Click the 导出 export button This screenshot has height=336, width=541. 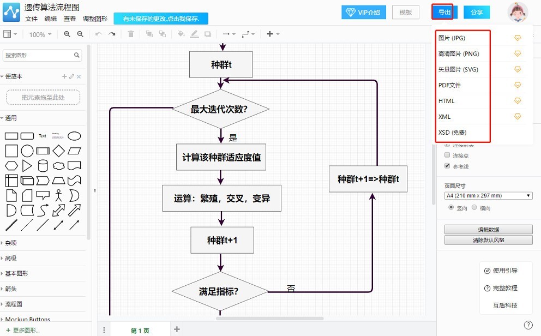point(444,13)
